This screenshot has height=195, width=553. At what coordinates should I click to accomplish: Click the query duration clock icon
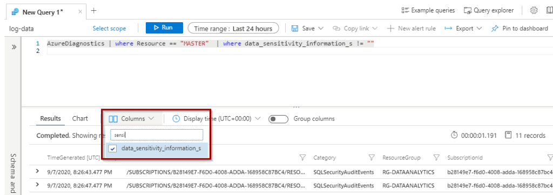[x=455, y=135]
